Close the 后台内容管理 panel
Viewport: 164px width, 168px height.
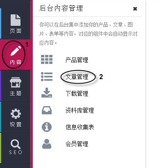[135, 9]
